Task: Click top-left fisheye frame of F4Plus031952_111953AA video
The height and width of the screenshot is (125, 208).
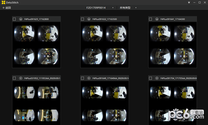Action: [24, 93]
